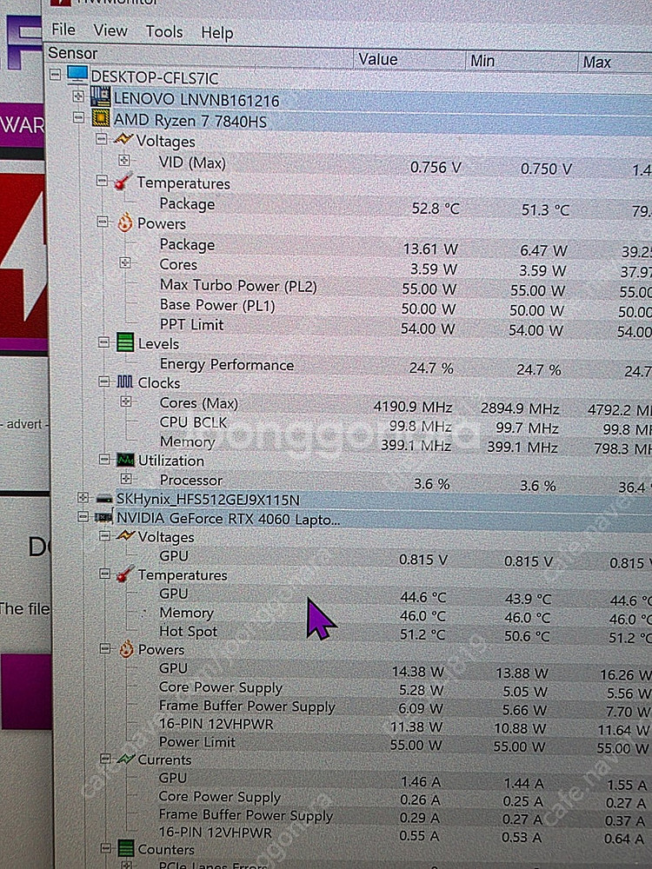The width and height of the screenshot is (652, 869).
Task: Expand the LENOVO LNVNB161216 node
Action: 79,96
